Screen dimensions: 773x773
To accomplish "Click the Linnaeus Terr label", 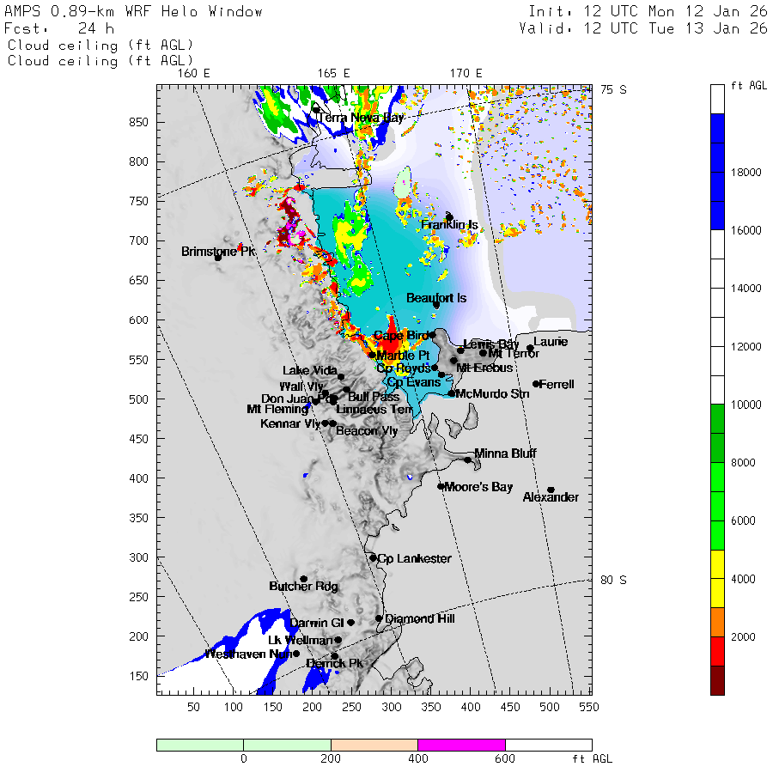I will tap(374, 409).
